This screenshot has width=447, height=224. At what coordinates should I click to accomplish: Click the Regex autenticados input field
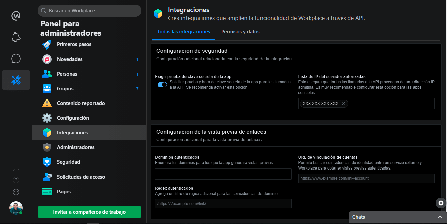pyautogui.click(x=223, y=204)
